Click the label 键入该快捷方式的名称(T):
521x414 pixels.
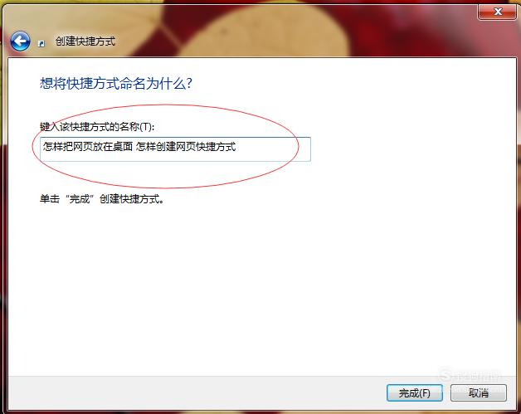[97, 127]
